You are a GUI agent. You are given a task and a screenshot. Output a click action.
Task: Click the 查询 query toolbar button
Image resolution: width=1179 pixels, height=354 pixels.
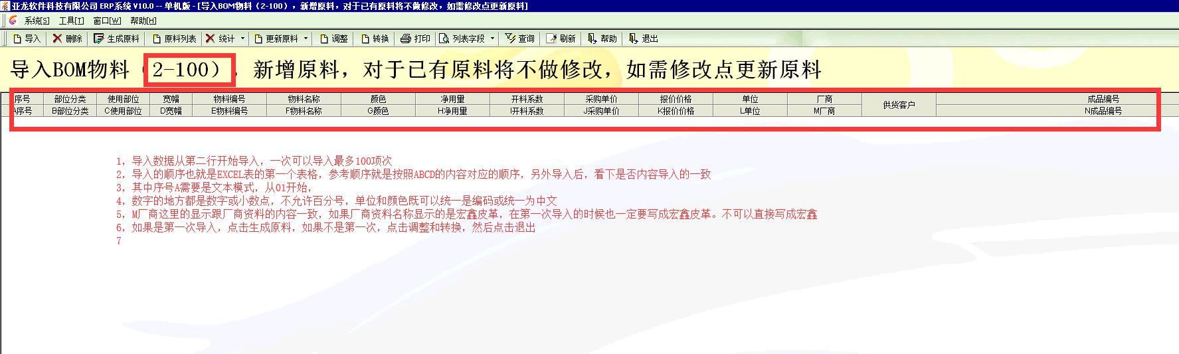519,39
